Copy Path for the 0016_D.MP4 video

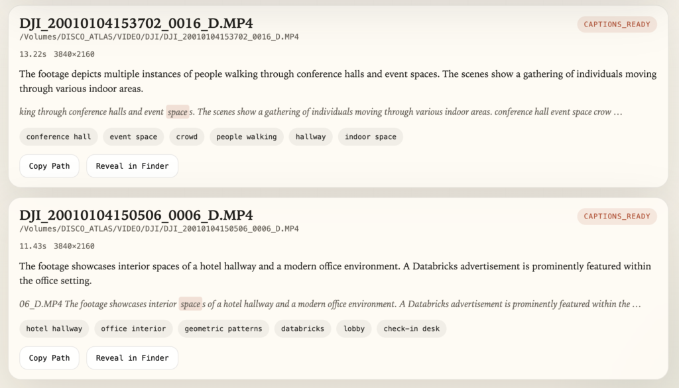49,166
